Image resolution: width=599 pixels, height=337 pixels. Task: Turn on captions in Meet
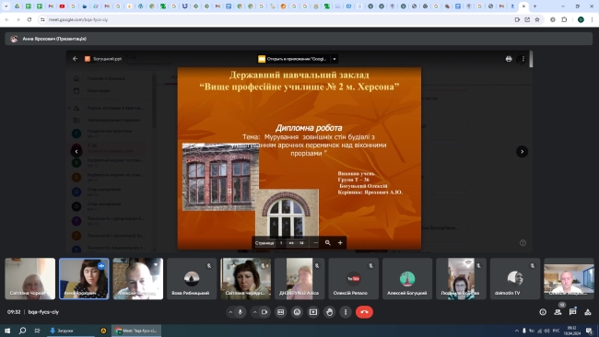(x=281, y=312)
